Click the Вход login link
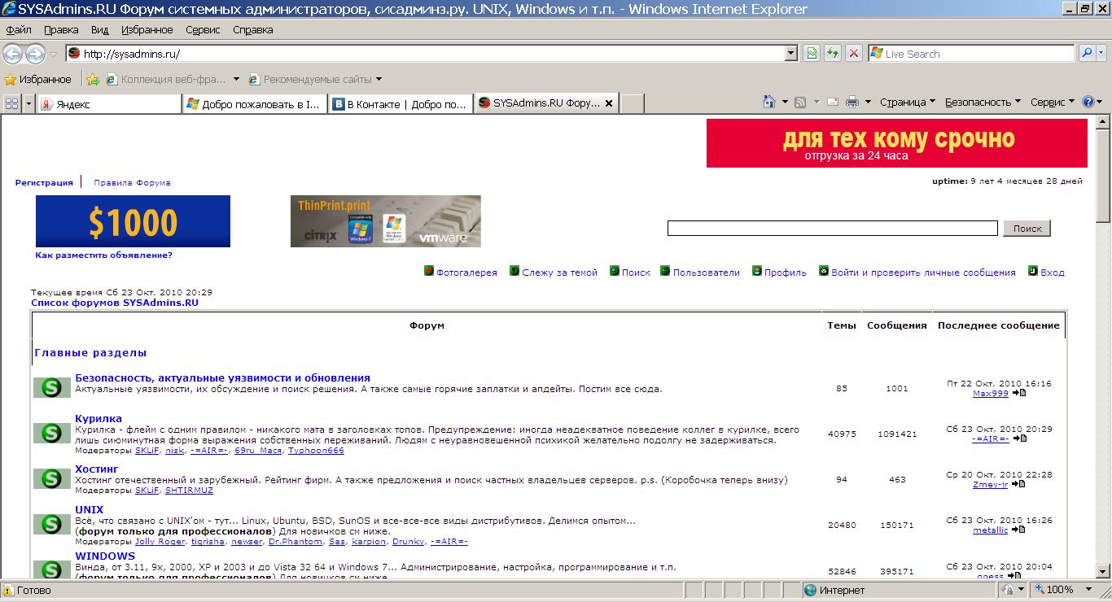 1052,273
